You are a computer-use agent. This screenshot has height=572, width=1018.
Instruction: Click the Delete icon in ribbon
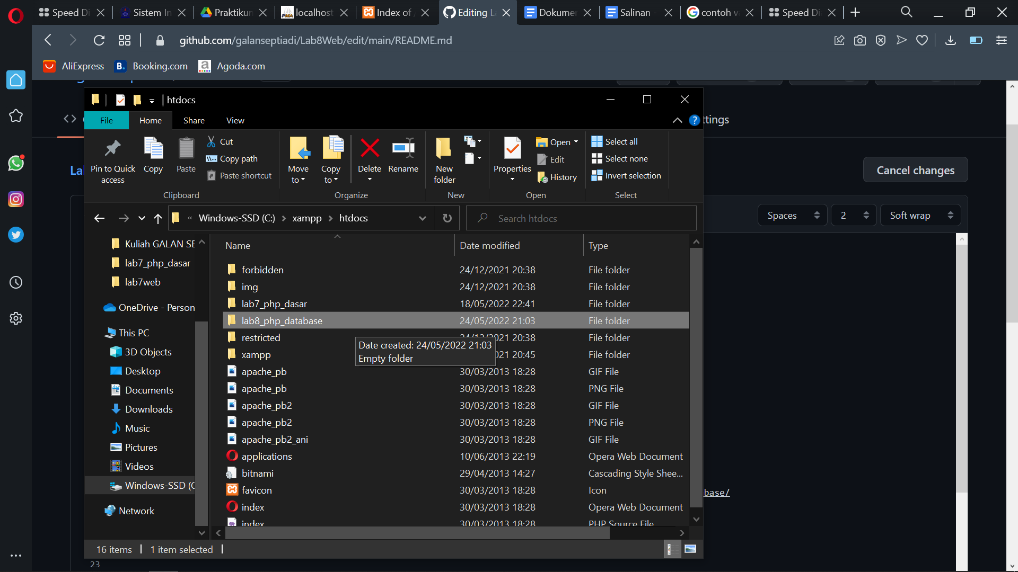370,149
